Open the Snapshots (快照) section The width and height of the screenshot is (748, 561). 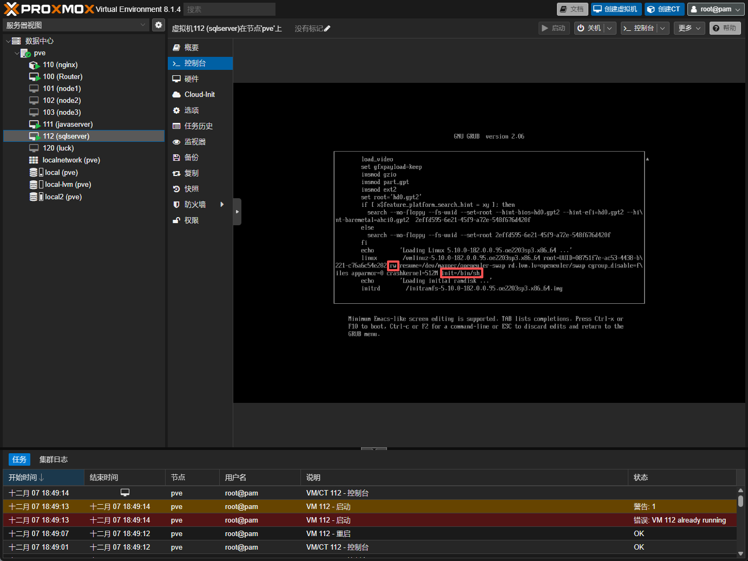(200, 189)
